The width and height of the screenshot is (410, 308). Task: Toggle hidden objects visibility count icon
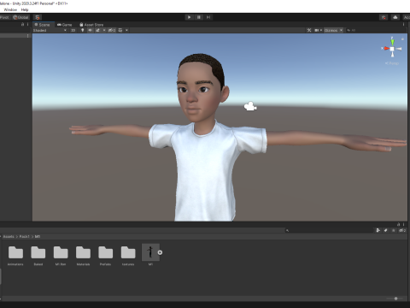click(x=112, y=30)
